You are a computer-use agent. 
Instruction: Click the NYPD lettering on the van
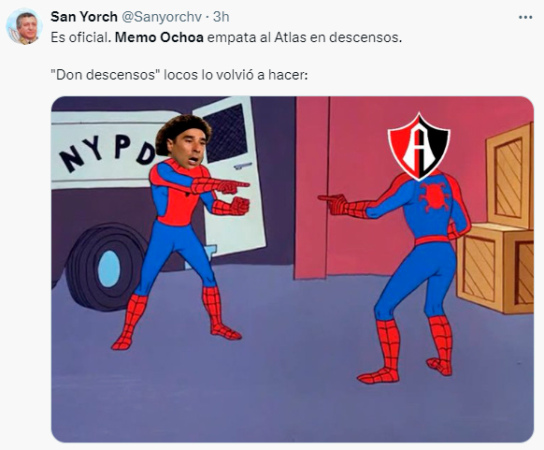107,152
